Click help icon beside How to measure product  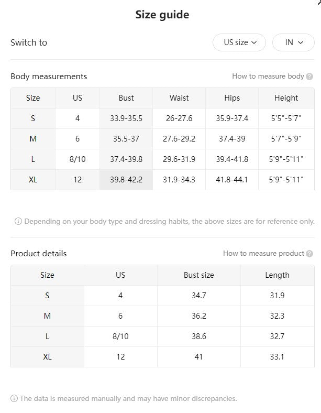tap(309, 253)
